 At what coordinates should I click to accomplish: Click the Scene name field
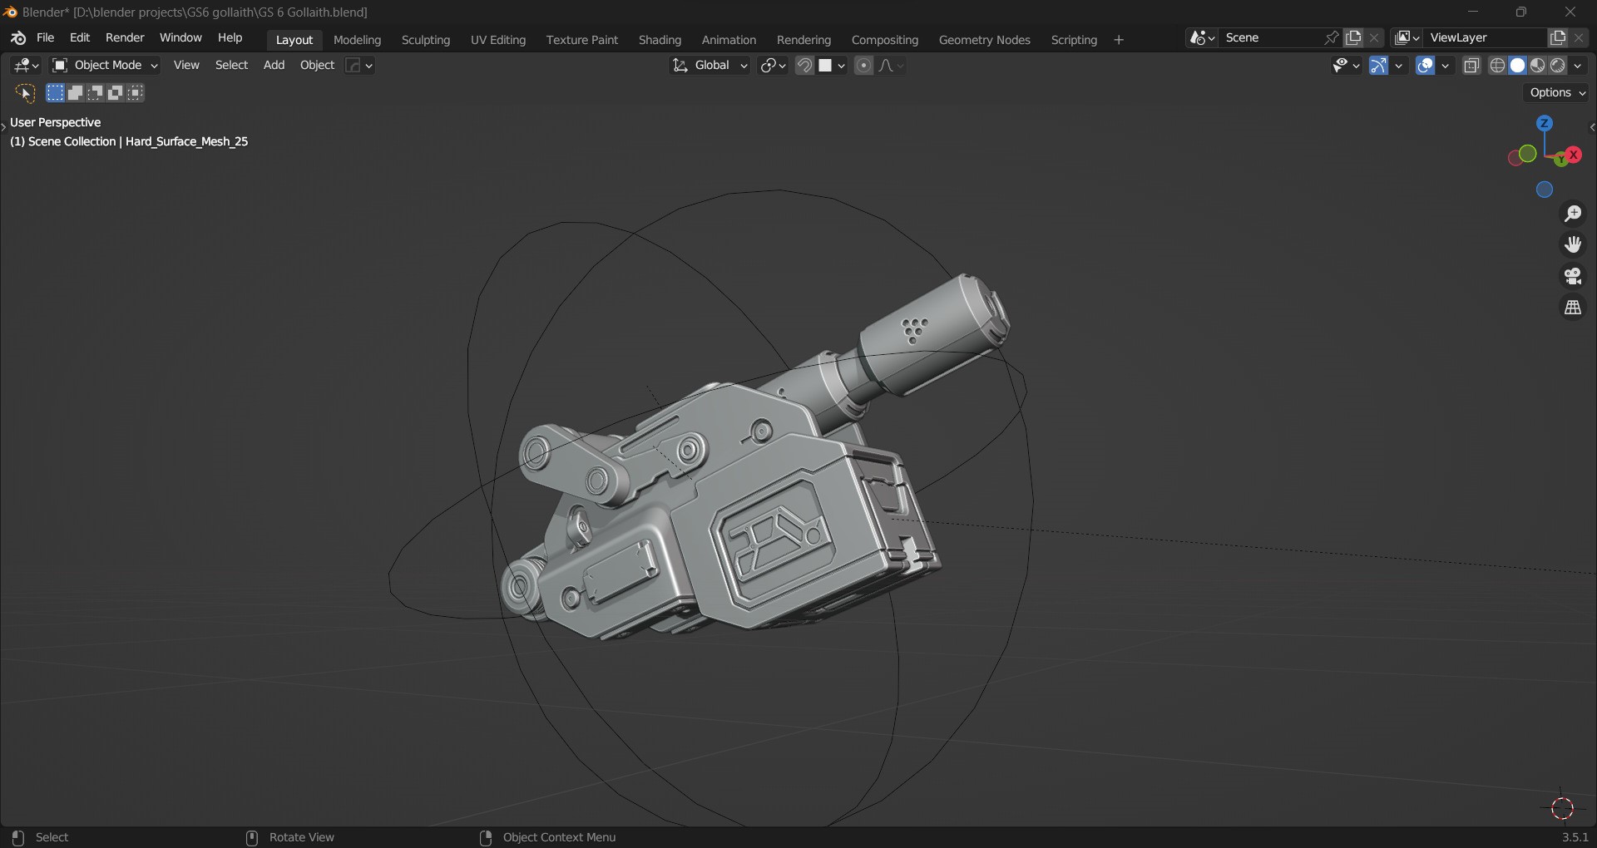[x=1271, y=38]
